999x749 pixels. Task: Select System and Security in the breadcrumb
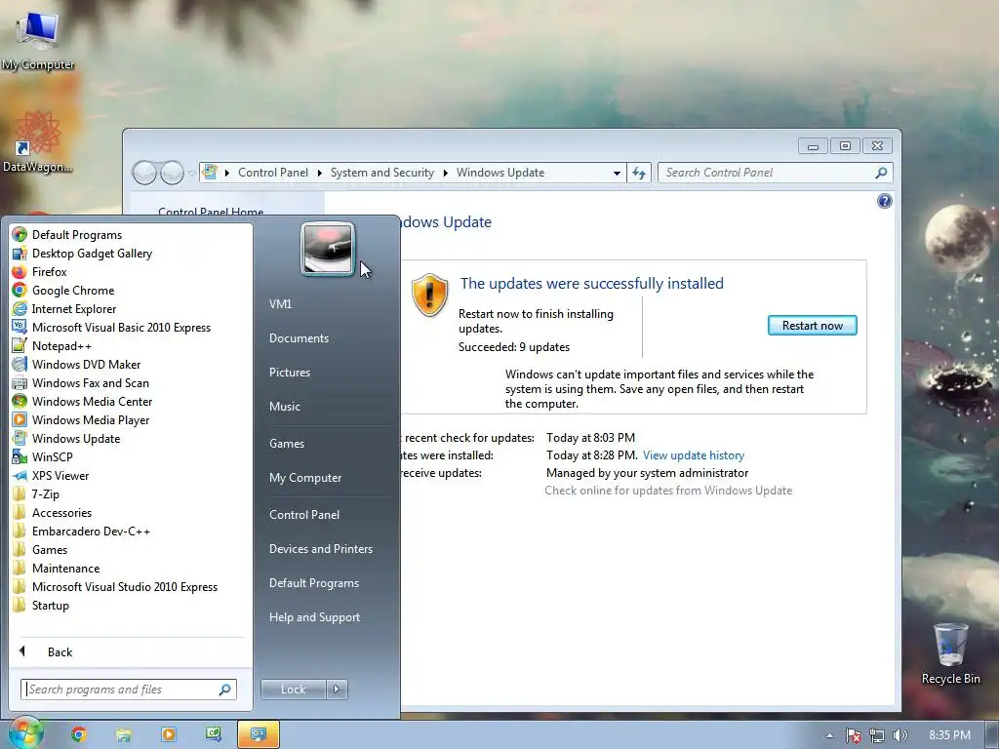[x=381, y=173]
